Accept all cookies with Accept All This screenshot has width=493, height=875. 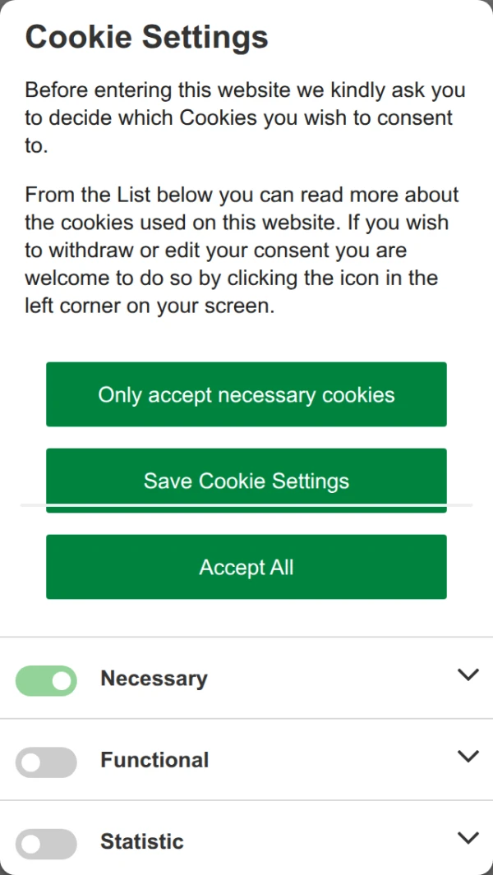(x=246, y=567)
